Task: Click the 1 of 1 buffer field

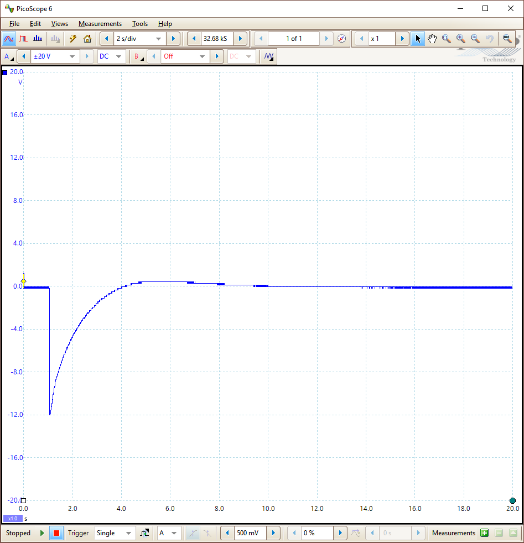Action: 293,39
